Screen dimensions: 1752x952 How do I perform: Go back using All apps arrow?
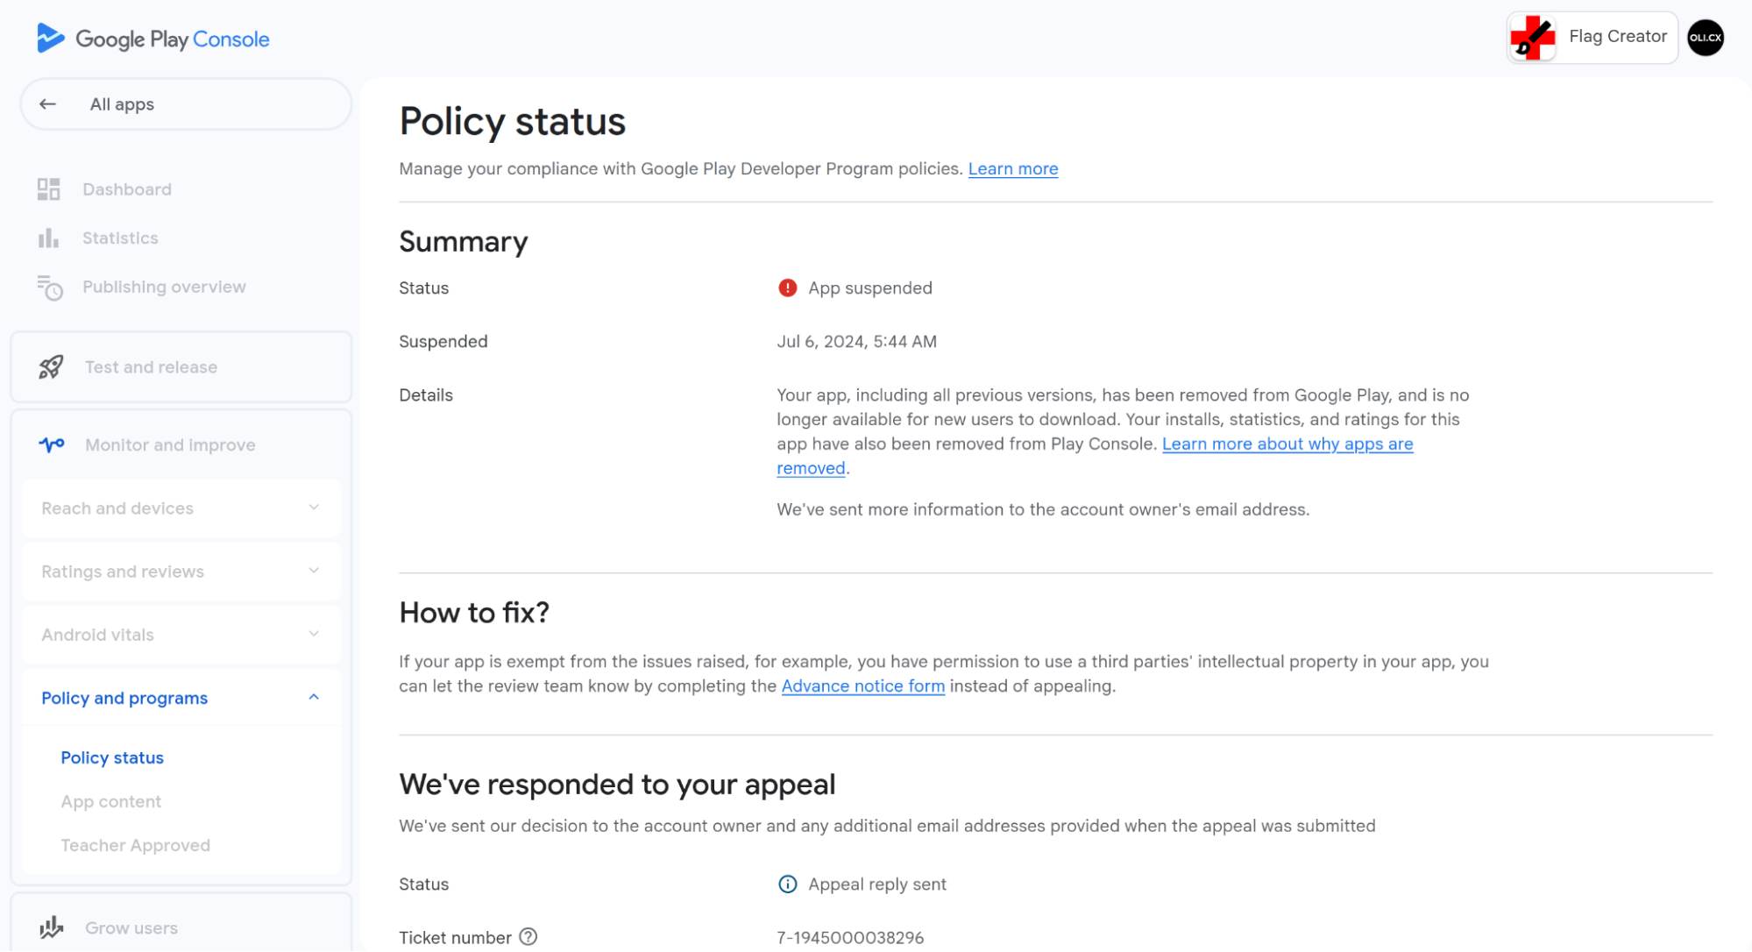48,104
